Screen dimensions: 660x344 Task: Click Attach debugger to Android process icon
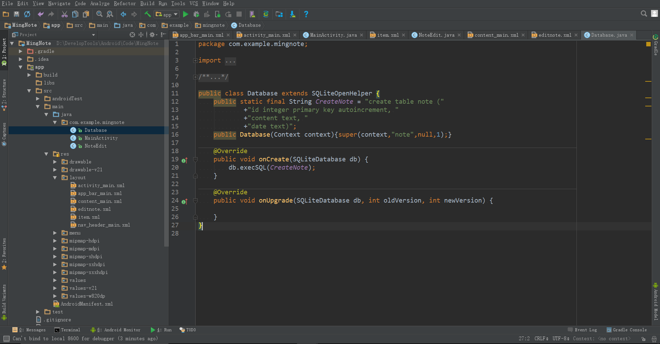pos(218,14)
